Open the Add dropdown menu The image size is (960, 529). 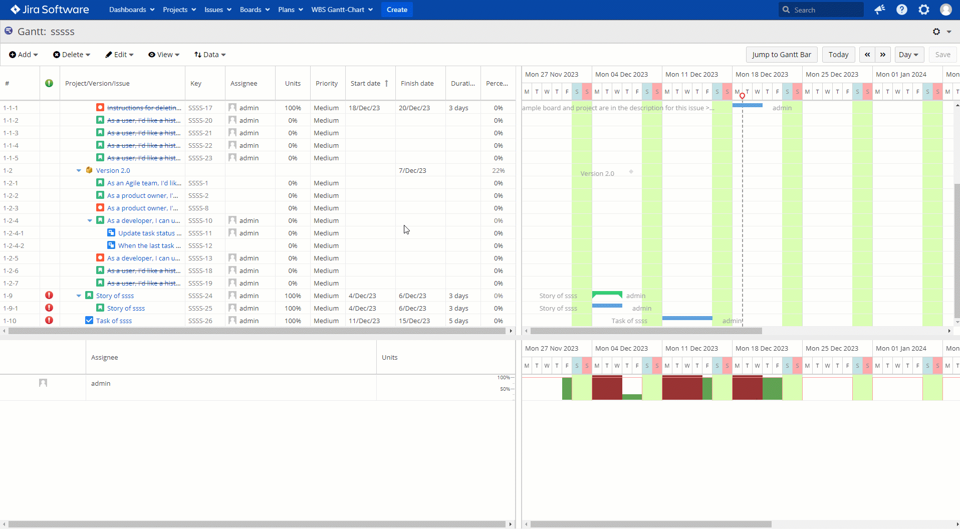click(24, 55)
